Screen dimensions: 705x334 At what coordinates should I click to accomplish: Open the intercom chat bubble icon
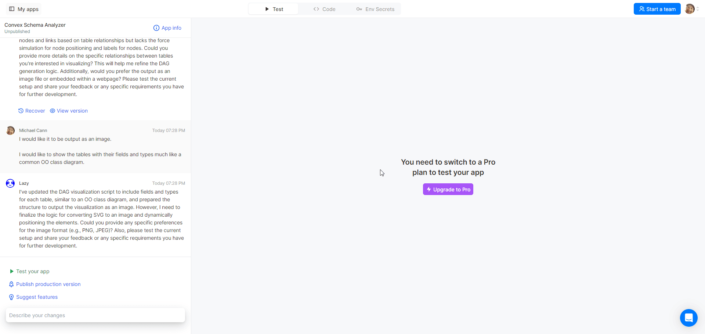click(x=688, y=318)
